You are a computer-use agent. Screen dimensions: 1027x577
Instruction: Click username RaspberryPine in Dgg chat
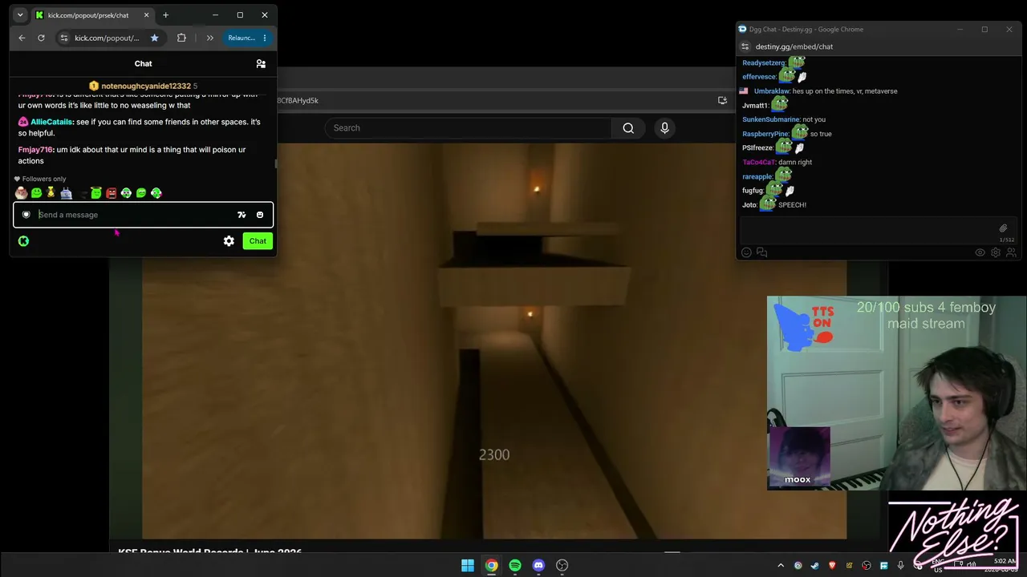[x=765, y=134]
